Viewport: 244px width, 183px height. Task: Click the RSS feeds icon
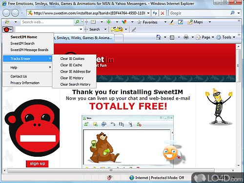pos(172,37)
